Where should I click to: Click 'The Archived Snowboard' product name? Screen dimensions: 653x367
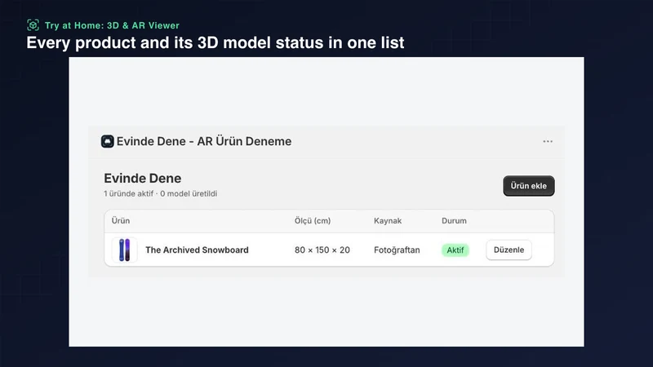point(197,250)
